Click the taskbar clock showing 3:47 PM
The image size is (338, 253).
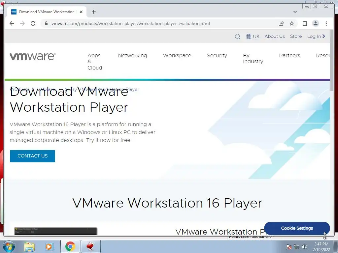(321, 247)
